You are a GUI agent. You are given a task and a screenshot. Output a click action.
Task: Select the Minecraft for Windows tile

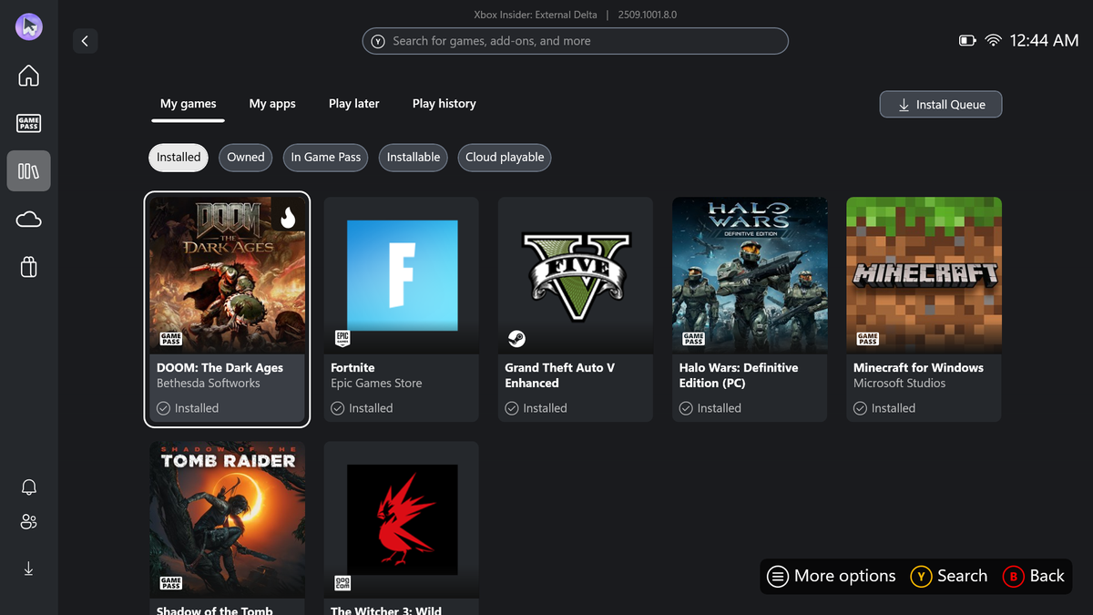(x=923, y=273)
